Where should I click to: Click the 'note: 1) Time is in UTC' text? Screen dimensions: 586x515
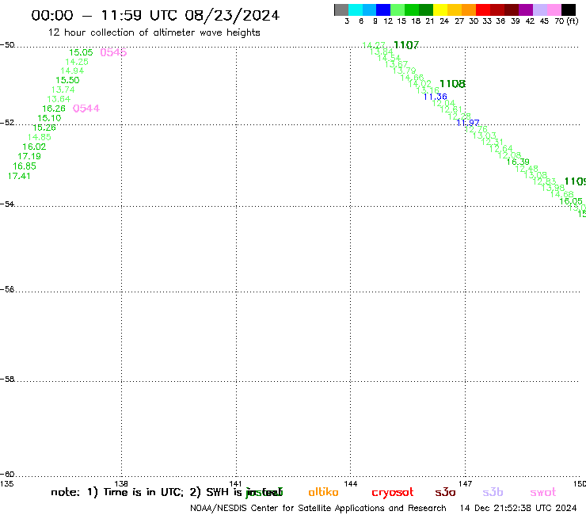tap(117, 492)
